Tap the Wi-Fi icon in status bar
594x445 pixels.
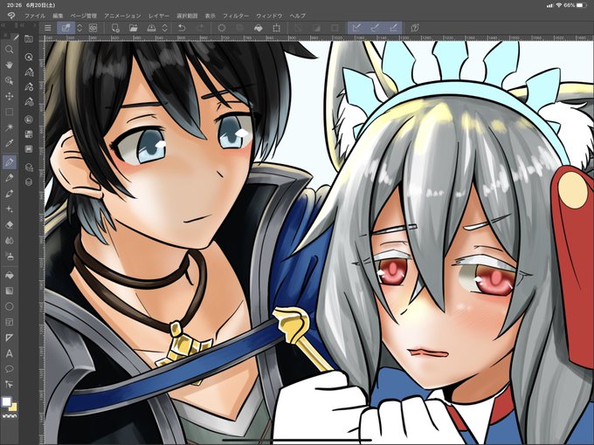(x=559, y=5)
